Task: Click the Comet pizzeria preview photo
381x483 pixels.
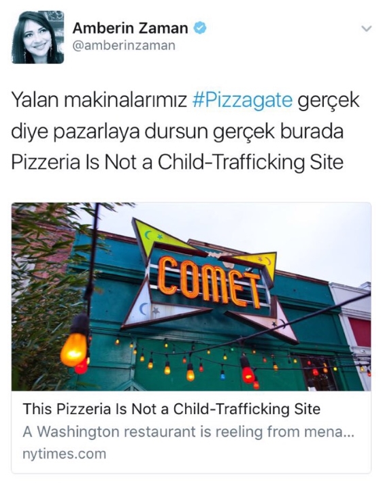Action: [191, 296]
